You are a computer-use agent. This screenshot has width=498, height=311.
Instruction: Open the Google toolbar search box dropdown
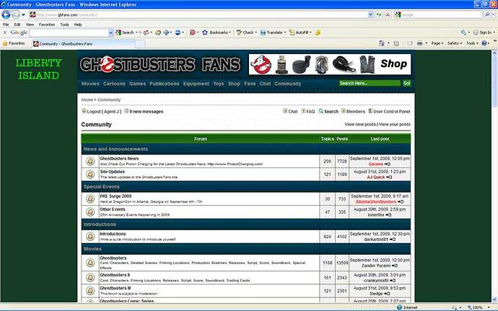[x=111, y=32]
